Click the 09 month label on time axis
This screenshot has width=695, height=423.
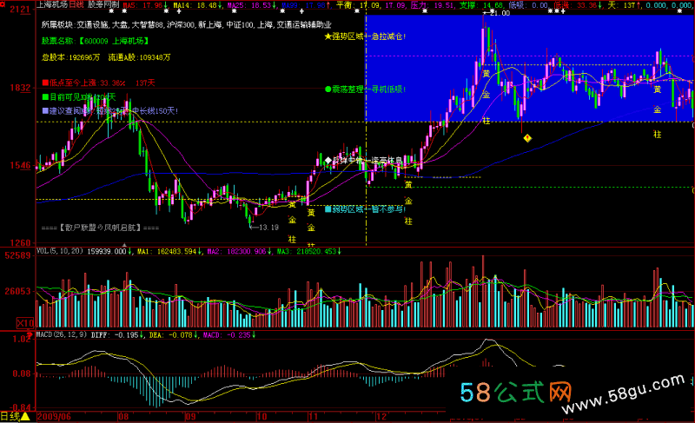pos(190,416)
